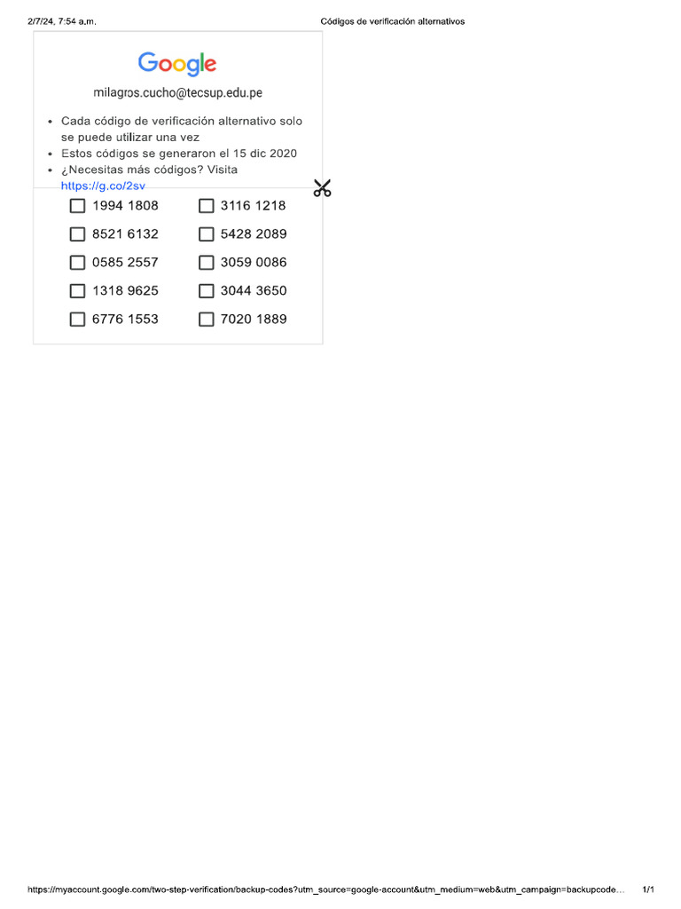
Task: Mark code 1318 9625 as used
Action: pos(78,291)
